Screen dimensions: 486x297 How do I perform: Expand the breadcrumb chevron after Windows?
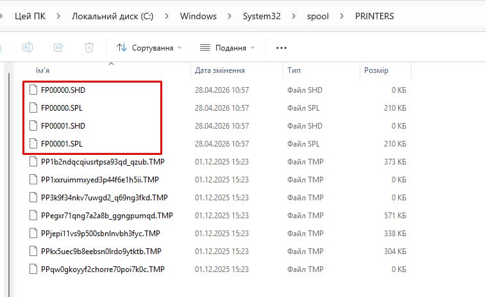pos(227,15)
